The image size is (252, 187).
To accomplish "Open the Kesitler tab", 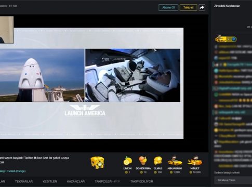I will coord(50,181).
